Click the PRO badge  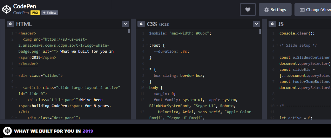35,13
